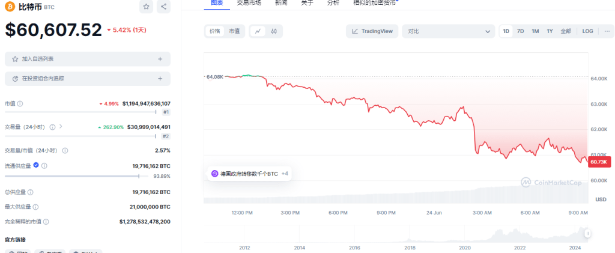
Task: Select the candlestick chart type icon
Action: [x=273, y=31]
